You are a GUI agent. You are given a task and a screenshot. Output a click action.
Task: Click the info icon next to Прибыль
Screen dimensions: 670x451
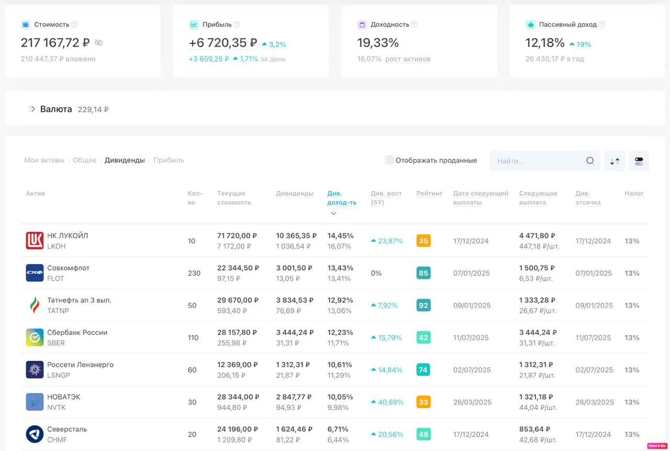(237, 25)
